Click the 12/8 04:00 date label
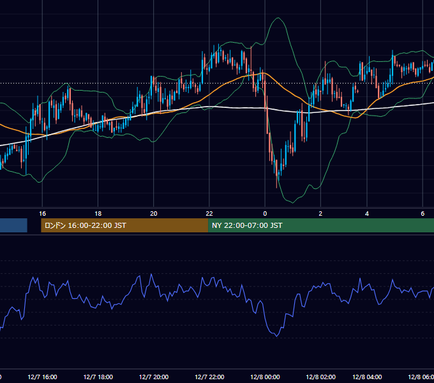Image resolution: width=434 pixels, height=383 pixels. pos(367,377)
